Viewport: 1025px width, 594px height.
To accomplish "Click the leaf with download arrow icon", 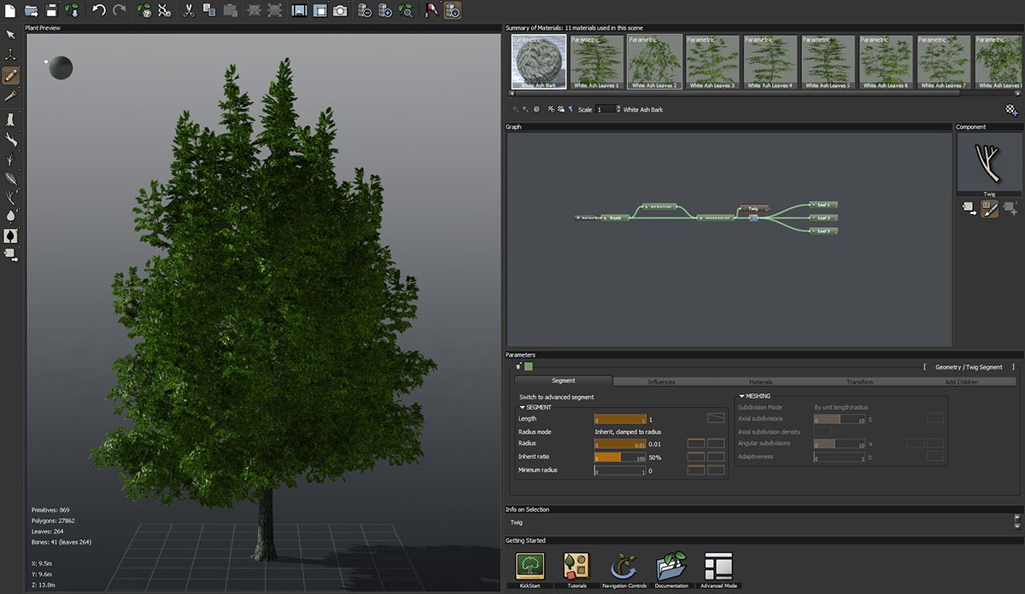I will 73,11.
